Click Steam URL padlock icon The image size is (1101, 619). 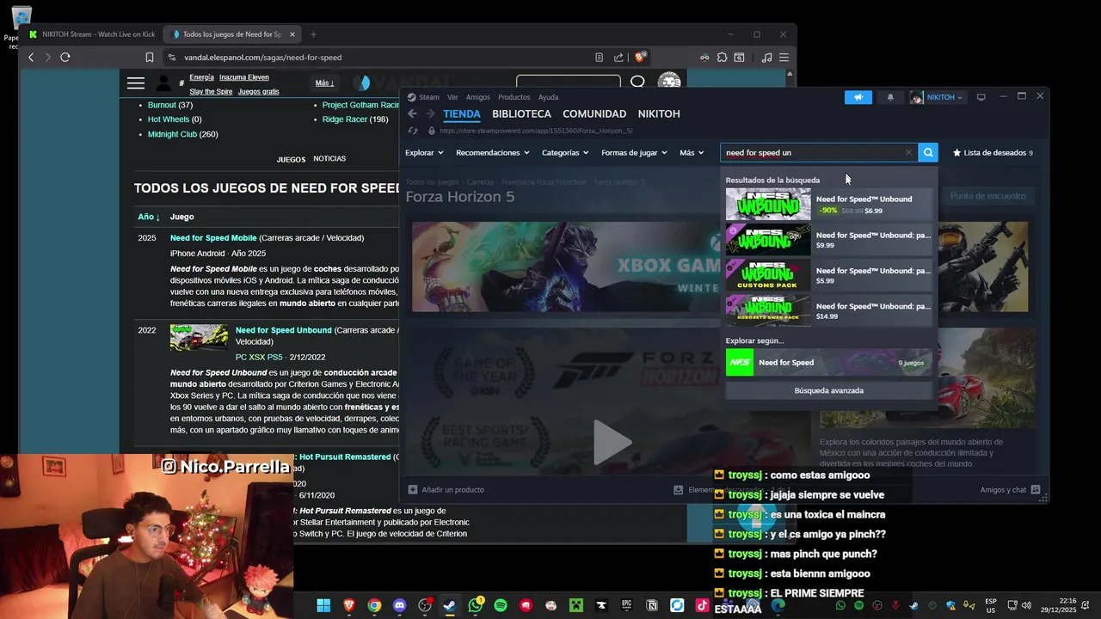432,131
